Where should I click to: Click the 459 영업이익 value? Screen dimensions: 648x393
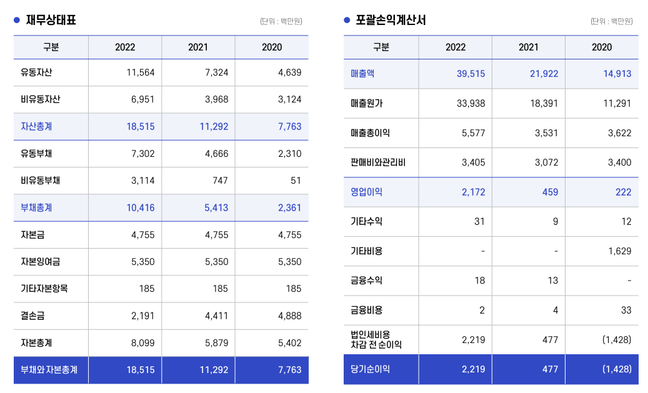coord(550,192)
